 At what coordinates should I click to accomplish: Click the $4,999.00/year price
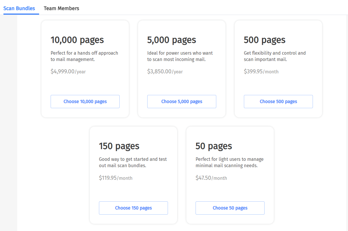(x=68, y=72)
